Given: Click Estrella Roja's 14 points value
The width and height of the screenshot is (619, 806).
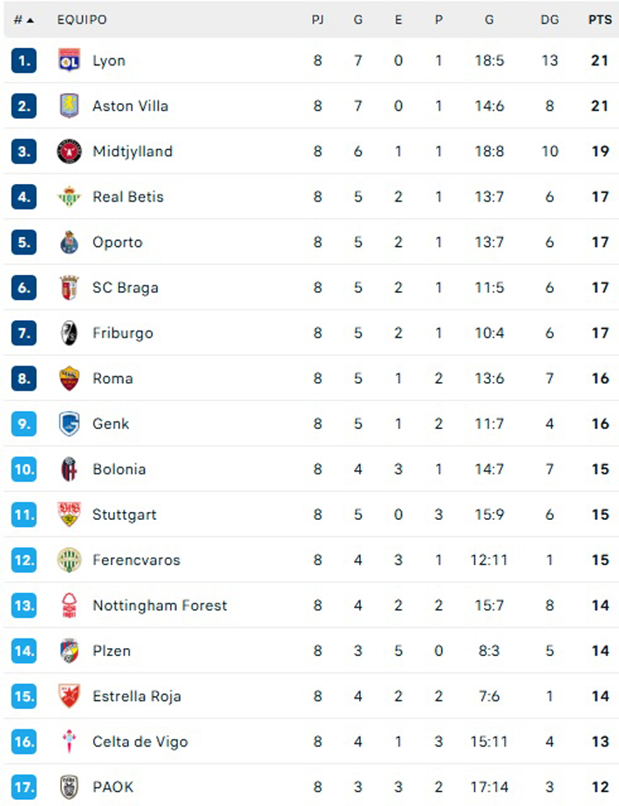Looking at the screenshot, I should click(x=600, y=696).
